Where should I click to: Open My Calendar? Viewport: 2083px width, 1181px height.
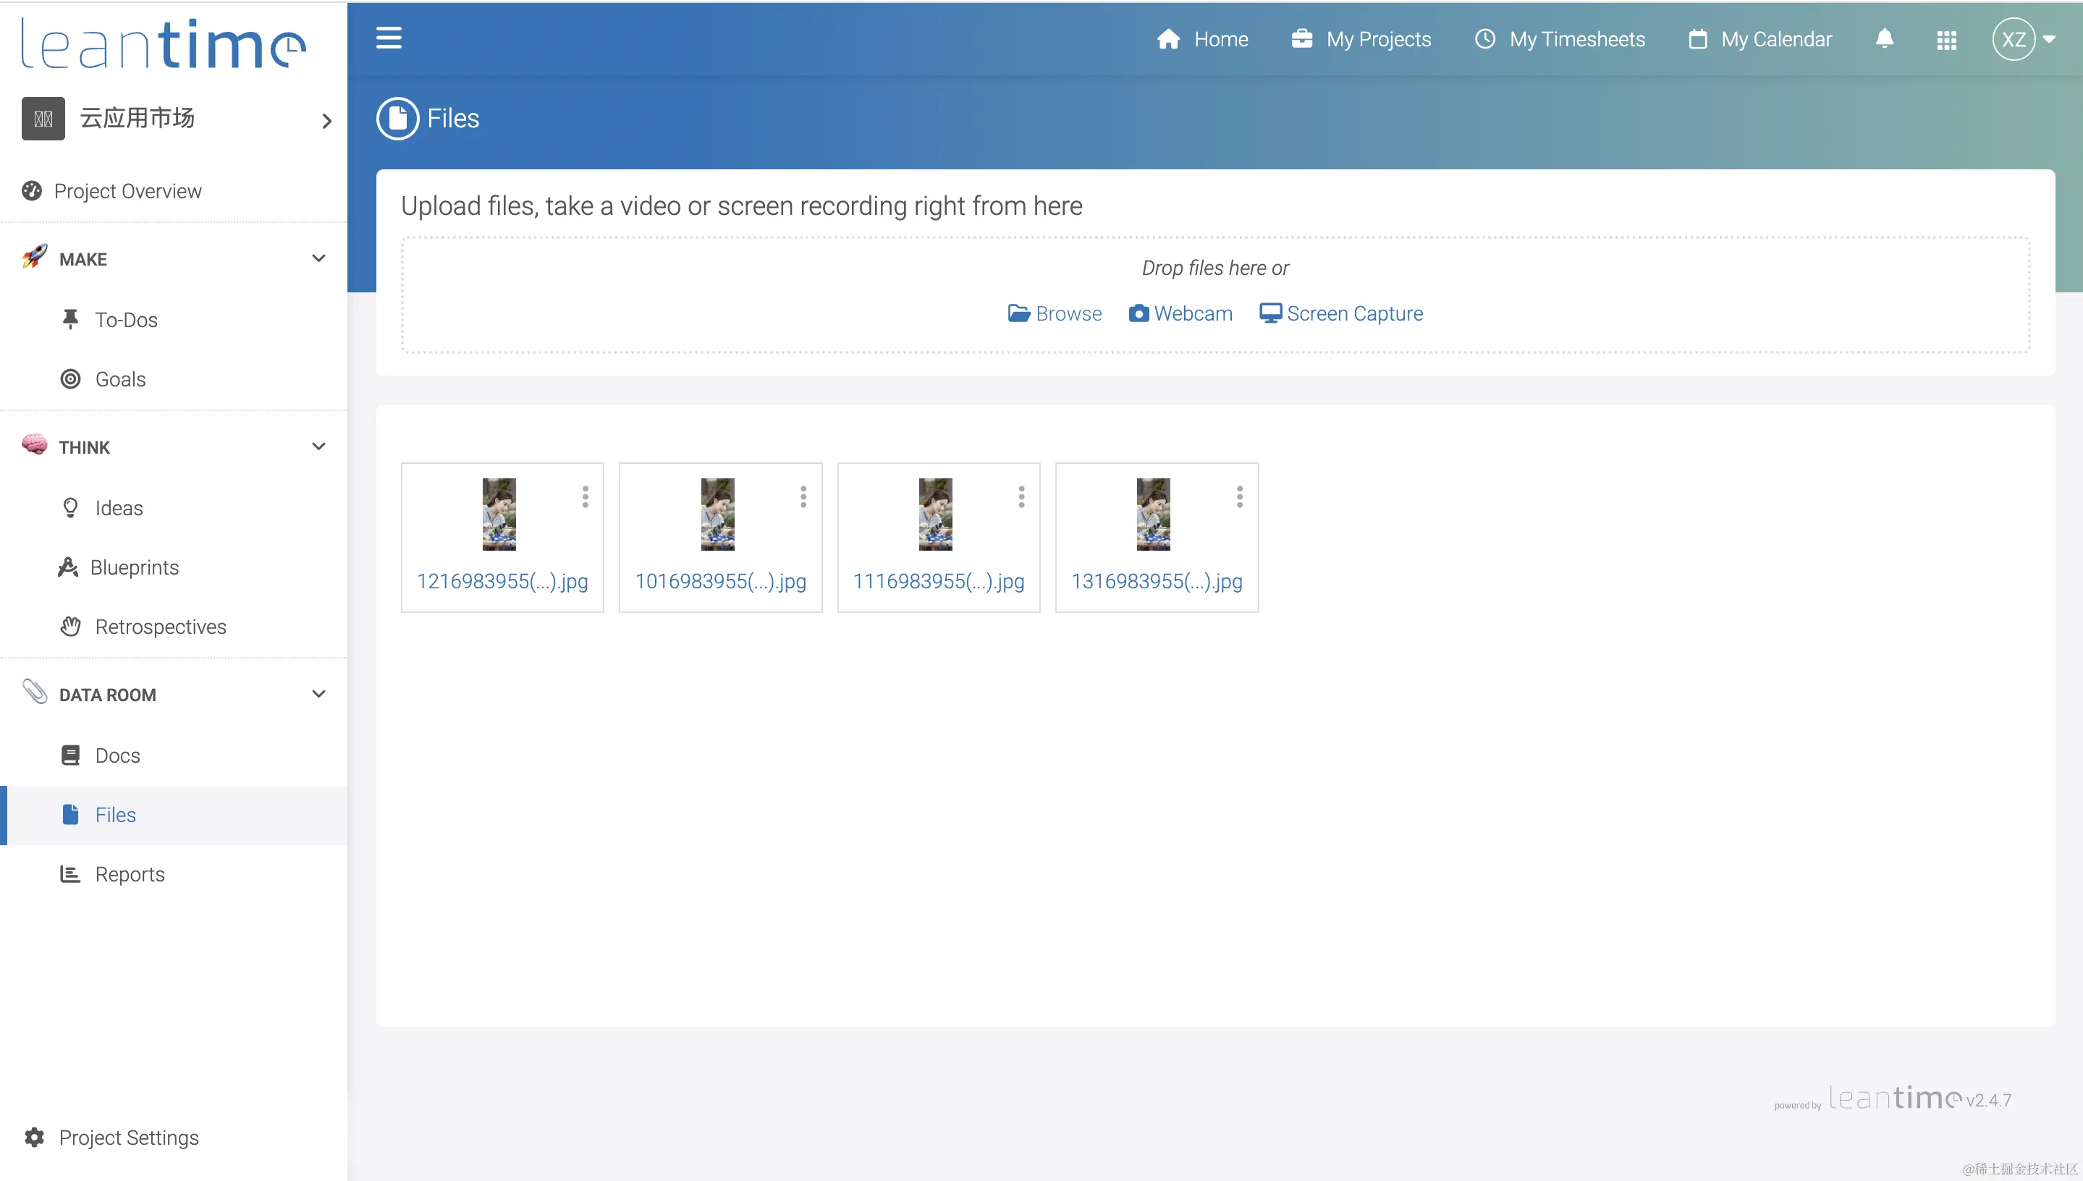pyautogui.click(x=1759, y=39)
